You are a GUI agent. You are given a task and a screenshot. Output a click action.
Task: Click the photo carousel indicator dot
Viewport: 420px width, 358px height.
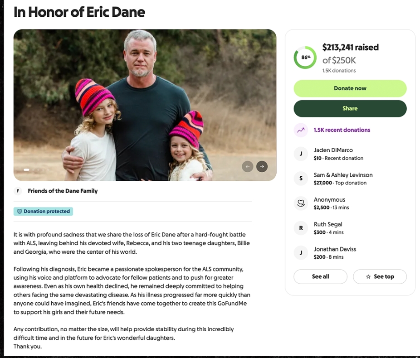click(x=26, y=170)
